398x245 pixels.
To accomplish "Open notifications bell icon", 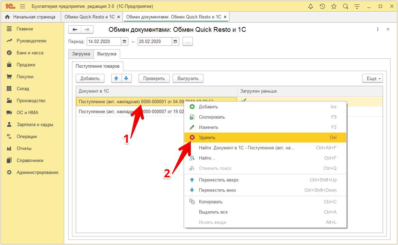I will click(310, 6).
